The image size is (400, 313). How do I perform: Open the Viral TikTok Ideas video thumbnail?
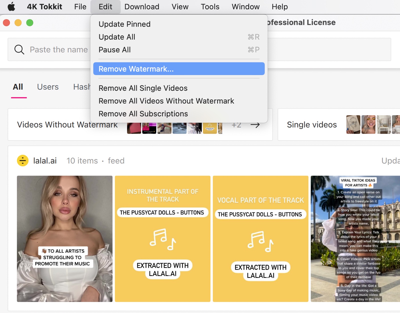355,239
